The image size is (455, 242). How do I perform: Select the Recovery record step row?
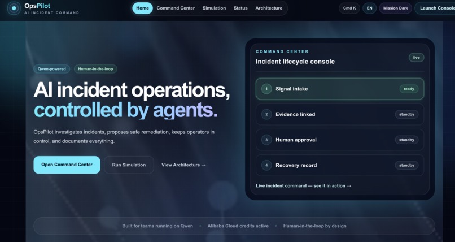[x=340, y=165]
